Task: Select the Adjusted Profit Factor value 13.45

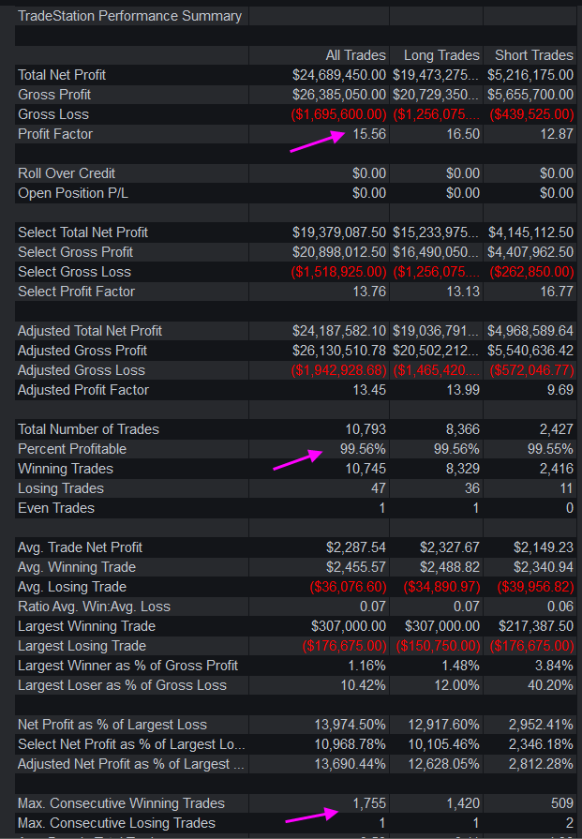Action: coord(369,390)
